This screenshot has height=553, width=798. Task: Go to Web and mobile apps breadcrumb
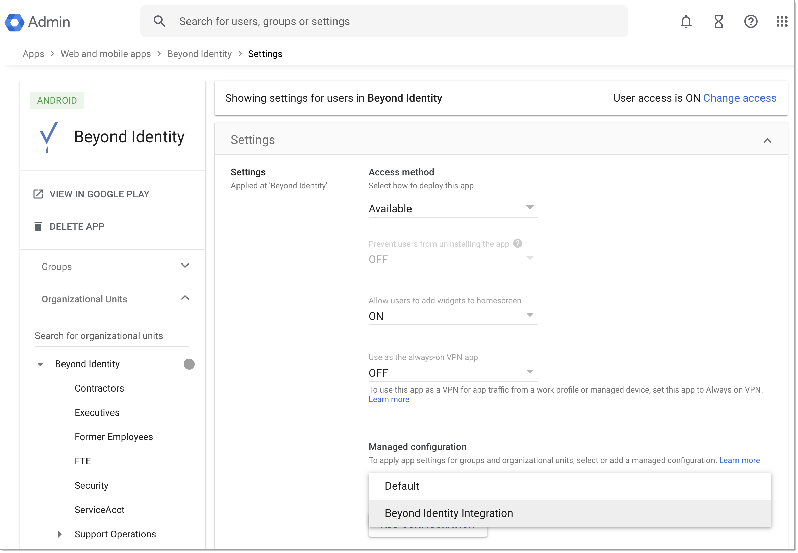pos(106,54)
